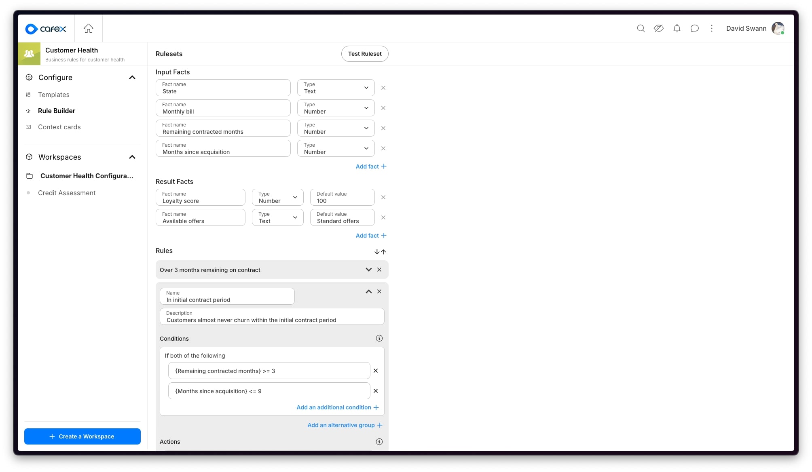This screenshot has width=812, height=472.
Task: Open the chat bubble icon
Action: (694, 28)
